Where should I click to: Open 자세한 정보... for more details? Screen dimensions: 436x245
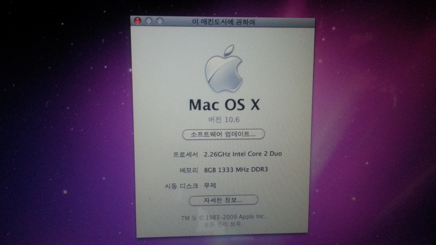click(x=223, y=200)
